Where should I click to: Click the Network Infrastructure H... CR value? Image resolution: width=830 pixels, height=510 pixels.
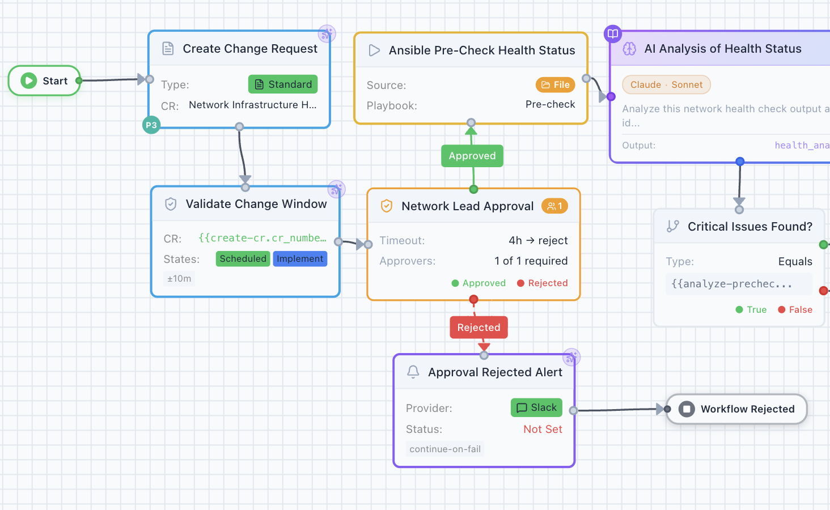[x=253, y=105]
